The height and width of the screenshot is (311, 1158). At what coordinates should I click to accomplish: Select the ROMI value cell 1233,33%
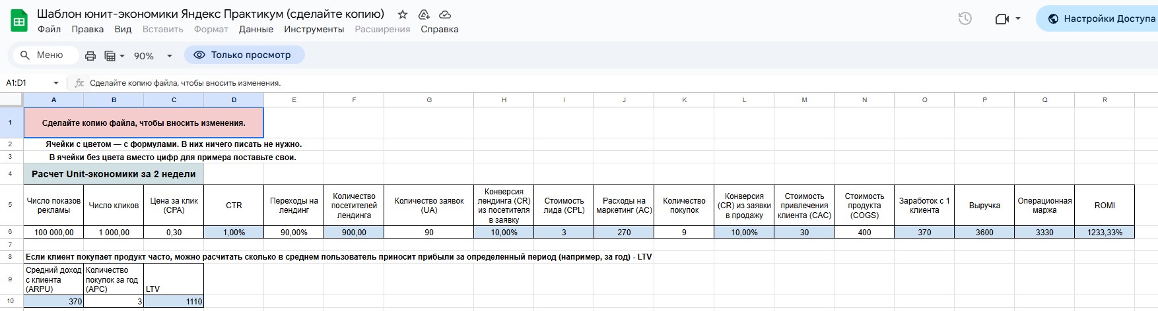[1105, 232]
